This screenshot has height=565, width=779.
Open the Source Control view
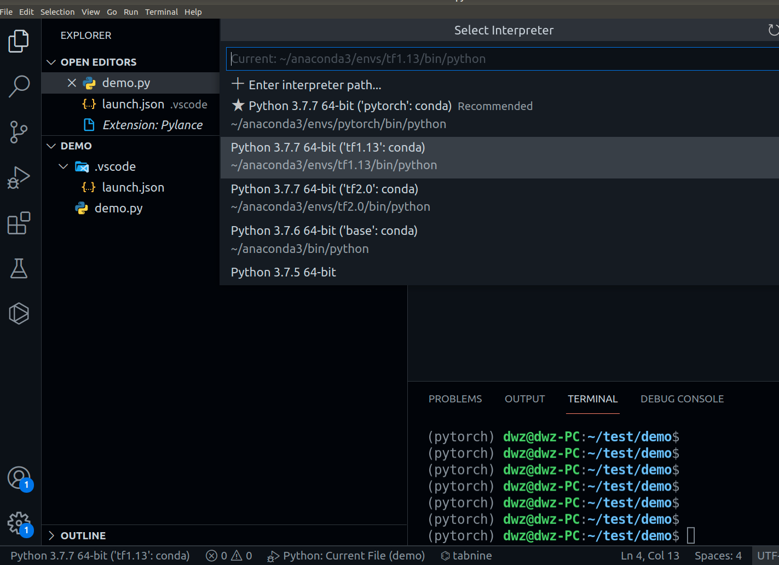tap(19, 132)
